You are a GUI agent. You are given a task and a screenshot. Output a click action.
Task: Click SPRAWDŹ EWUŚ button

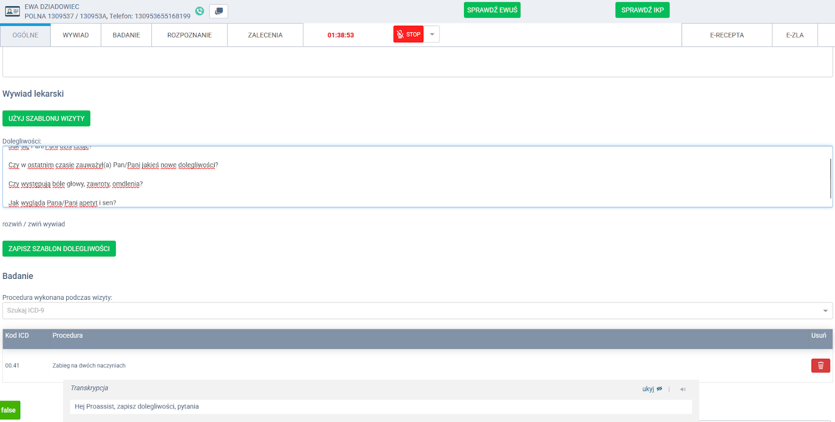[x=492, y=10]
